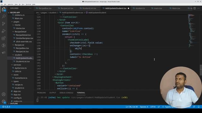Open the Accounts menu icon

coord(3,94)
